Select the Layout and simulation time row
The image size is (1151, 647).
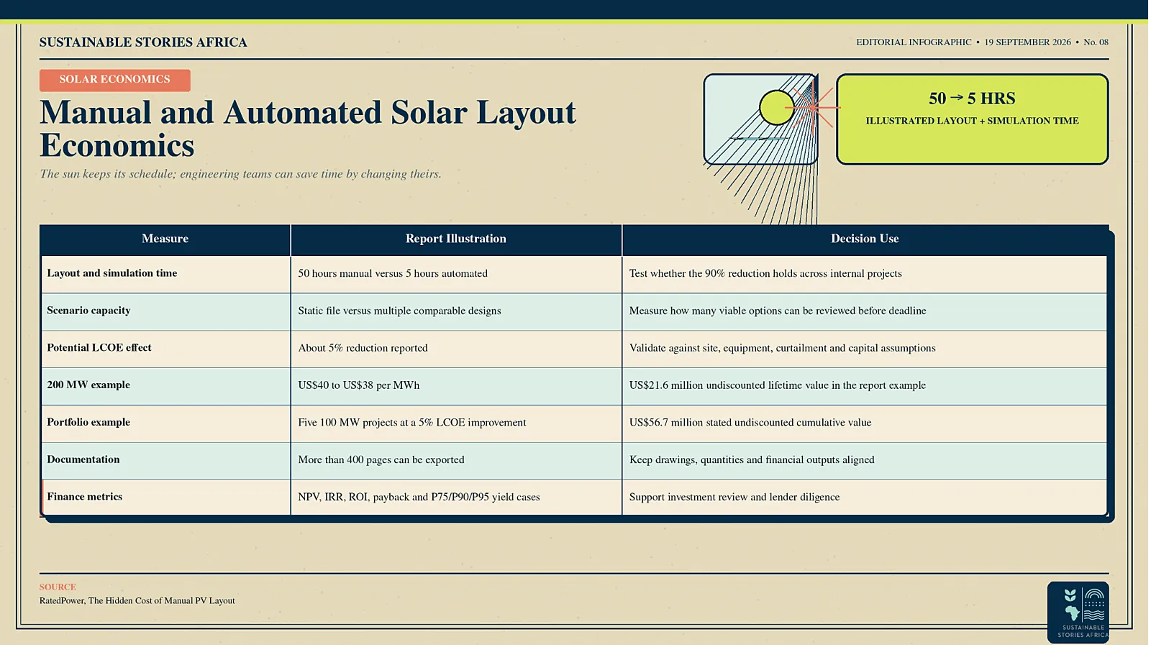574,274
